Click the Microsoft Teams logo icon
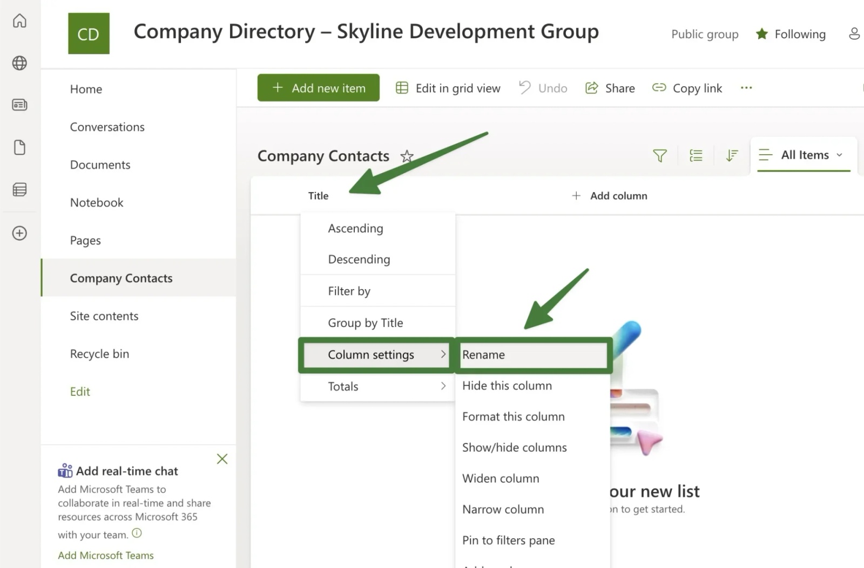 tap(65, 470)
